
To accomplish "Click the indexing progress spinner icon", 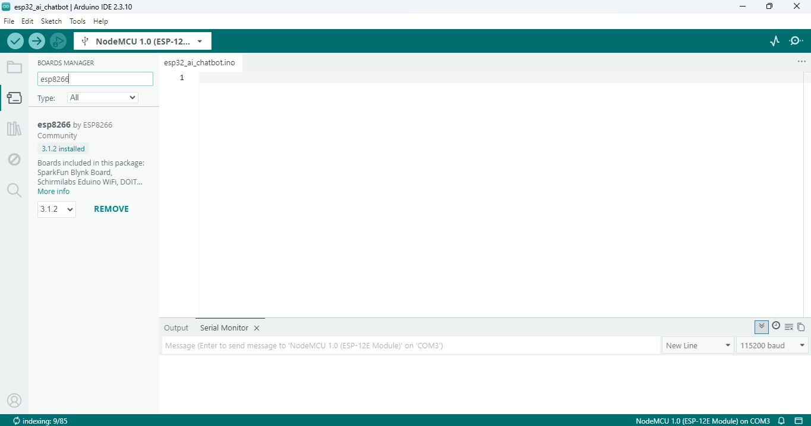I will (x=16, y=421).
